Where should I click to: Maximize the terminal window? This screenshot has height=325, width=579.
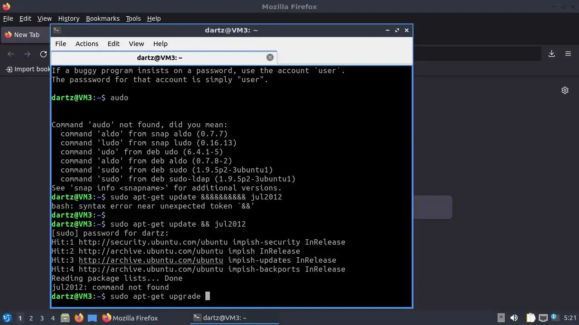pos(397,30)
